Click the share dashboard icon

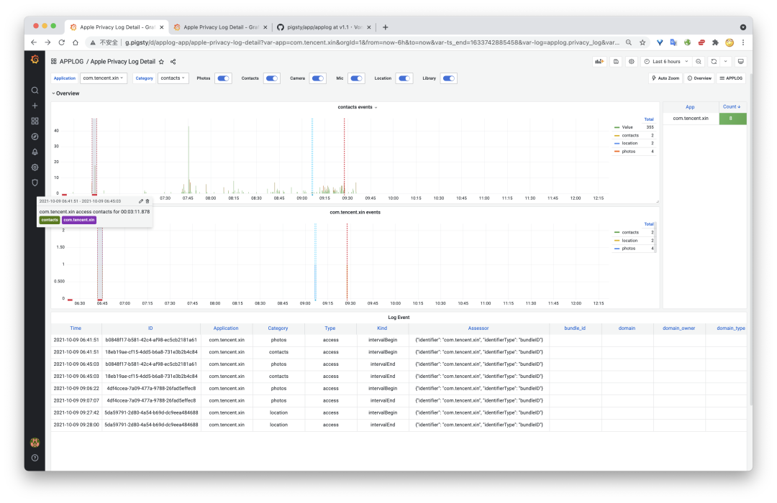point(173,62)
